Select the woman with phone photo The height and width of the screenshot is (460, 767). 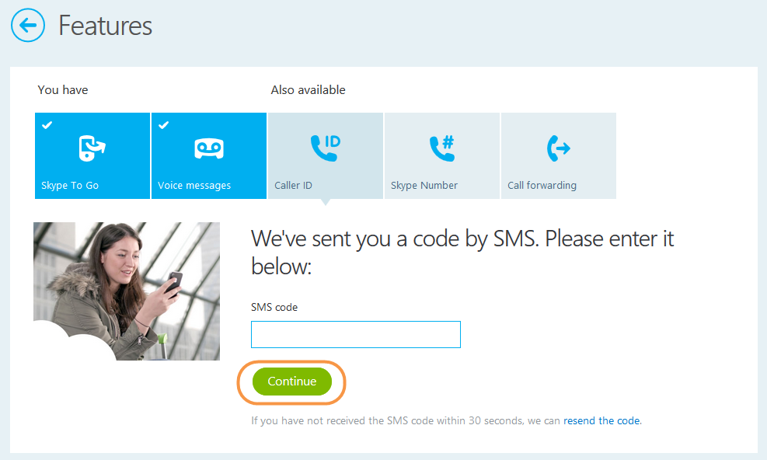pos(127,291)
